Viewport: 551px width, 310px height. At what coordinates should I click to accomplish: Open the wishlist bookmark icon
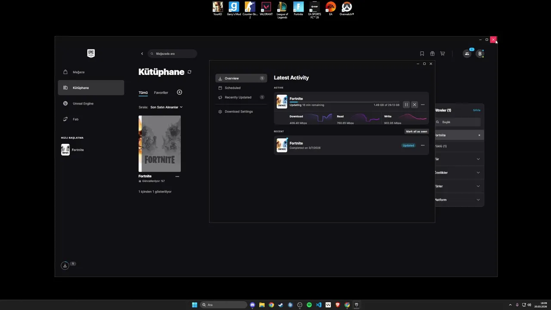coord(422,54)
